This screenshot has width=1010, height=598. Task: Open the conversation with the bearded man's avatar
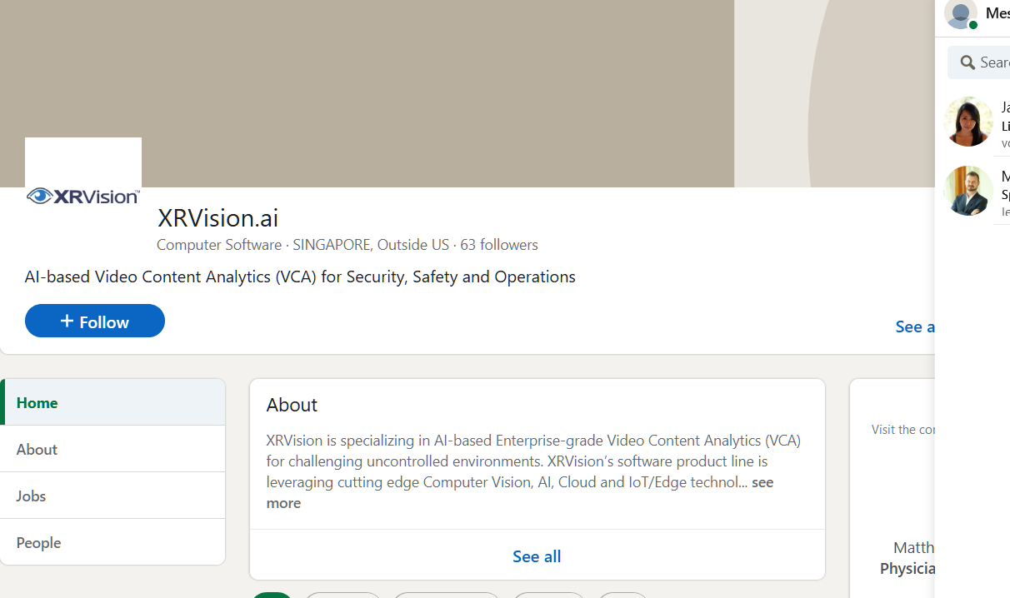point(968,191)
